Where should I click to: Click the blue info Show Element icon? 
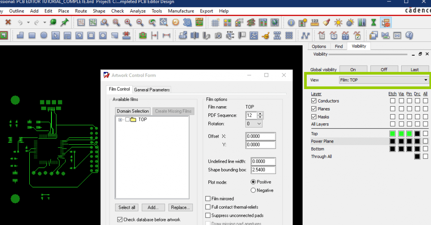point(291,22)
